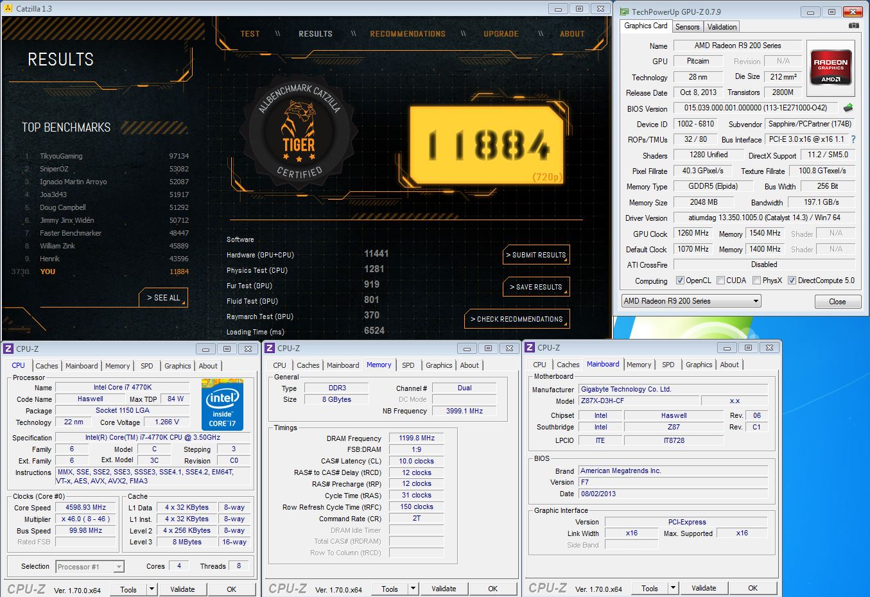Switch to the TEST tab in Catzilla
This screenshot has height=597, width=870.
pos(250,34)
